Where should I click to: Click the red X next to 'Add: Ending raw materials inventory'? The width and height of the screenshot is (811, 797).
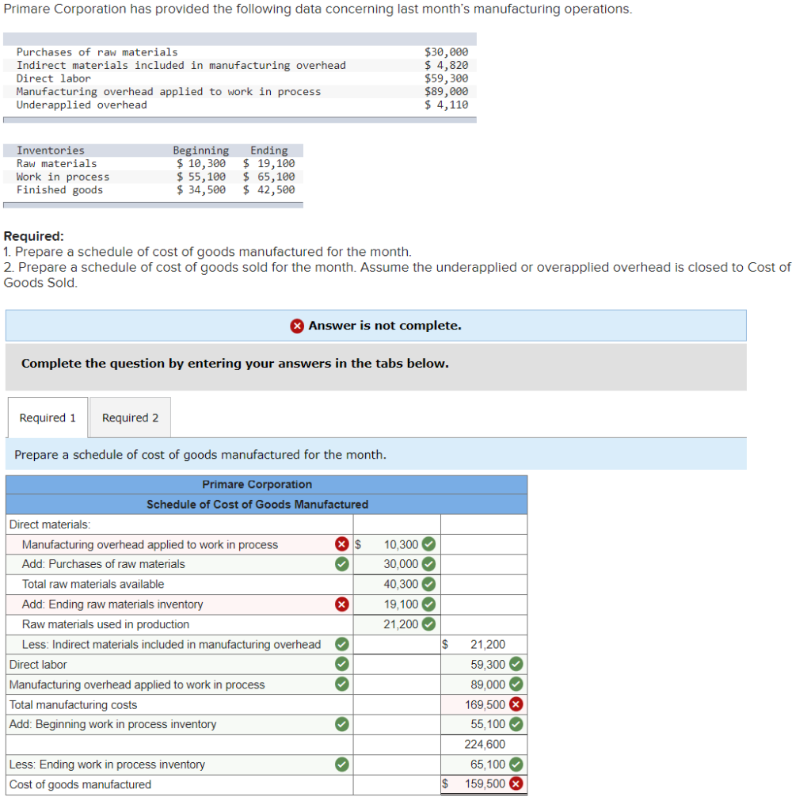tap(341, 604)
